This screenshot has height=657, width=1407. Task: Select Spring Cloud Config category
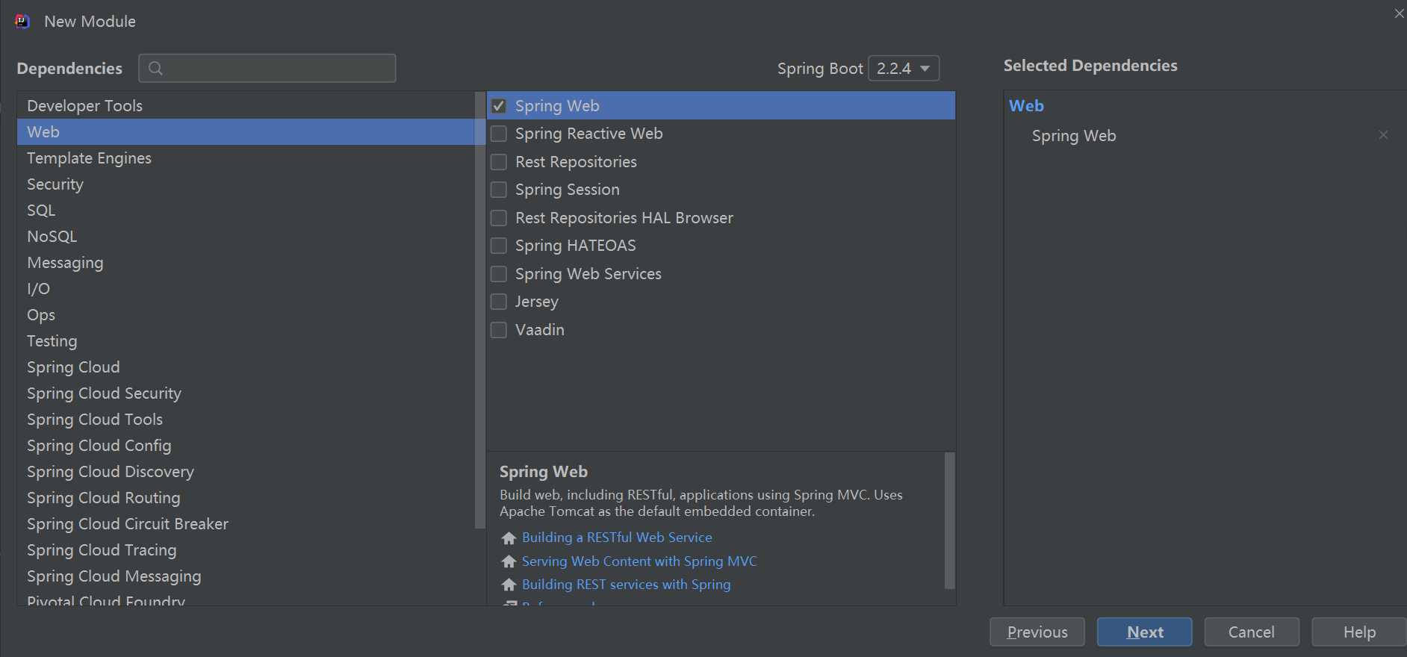tap(246, 446)
